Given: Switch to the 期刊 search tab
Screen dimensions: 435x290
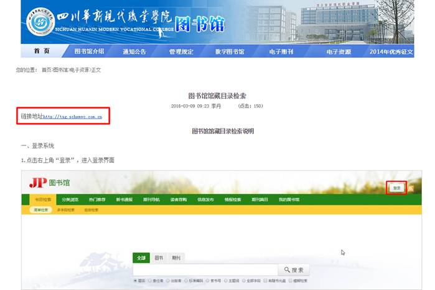Looking at the screenshot, I should tap(176, 258).
